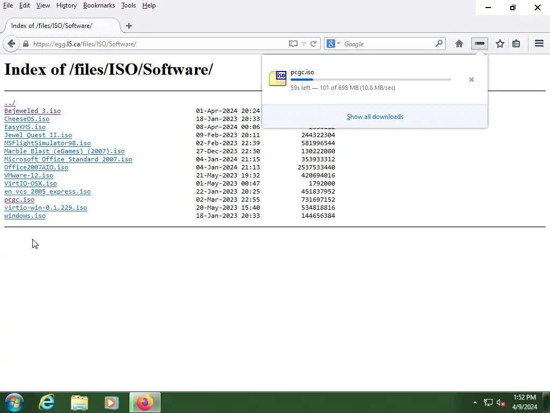The height and width of the screenshot is (413, 550).
Task: Click the windows.iso link
Action: (x=25, y=216)
